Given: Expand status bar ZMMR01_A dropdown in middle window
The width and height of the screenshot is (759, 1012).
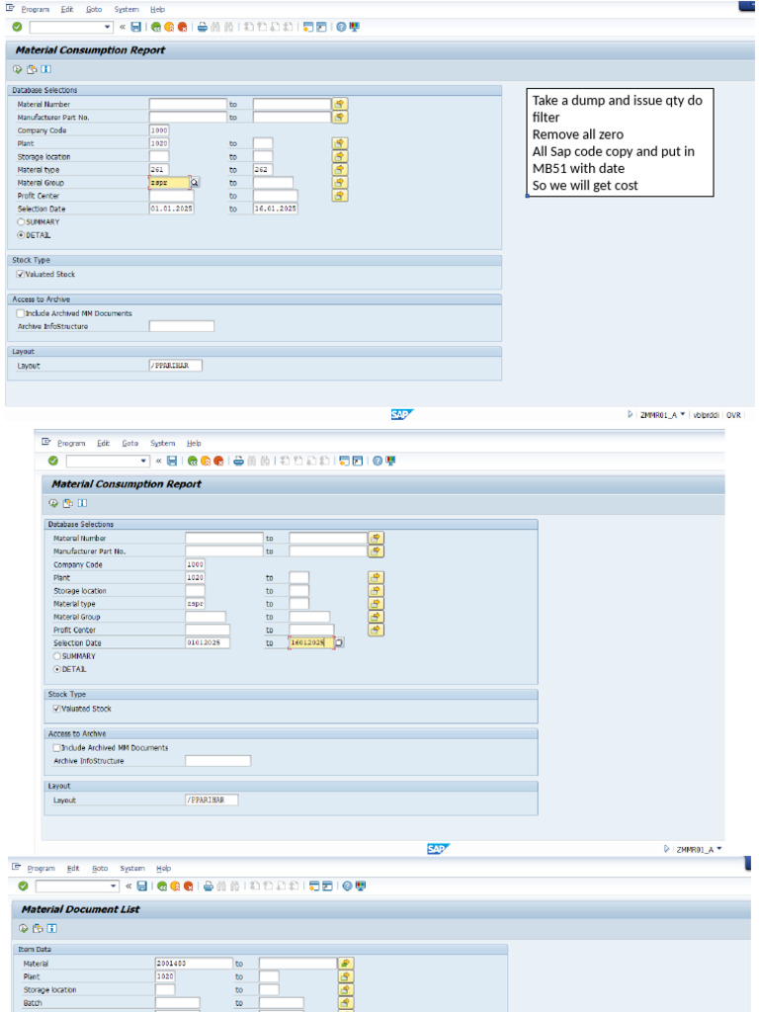Looking at the screenshot, I should pos(719,849).
